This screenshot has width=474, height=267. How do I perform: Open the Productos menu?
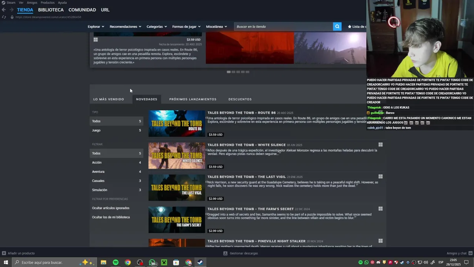tap(47, 3)
